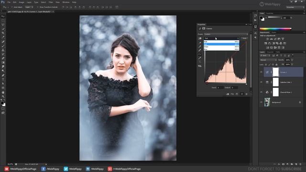306x172 pixels.
Task: Select the Pen tool
Action: (3, 75)
